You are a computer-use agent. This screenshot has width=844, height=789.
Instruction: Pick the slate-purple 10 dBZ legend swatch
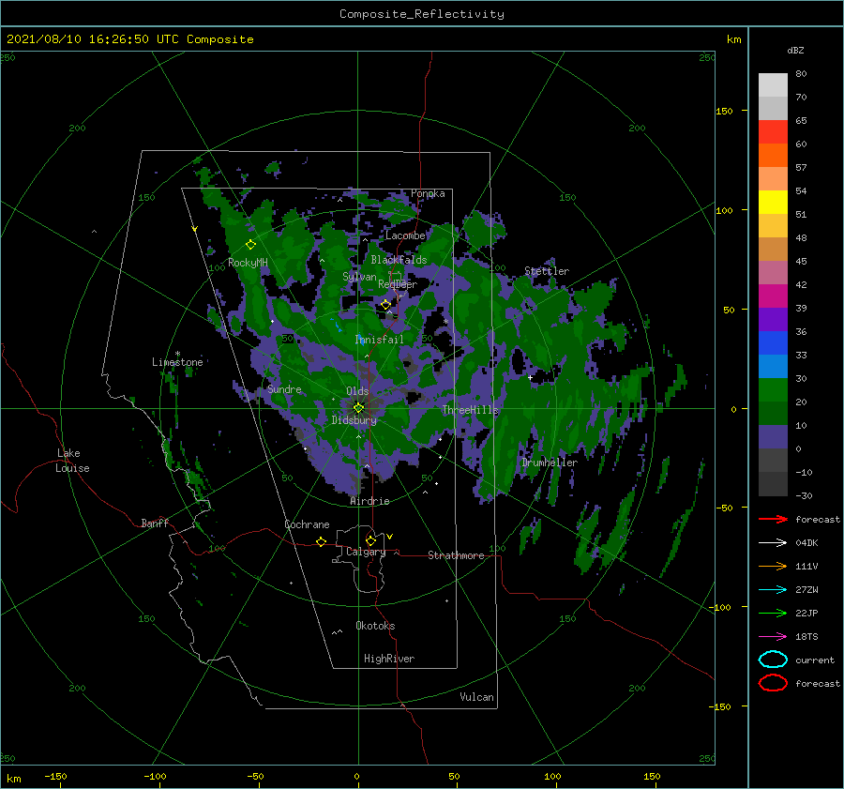click(773, 436)
